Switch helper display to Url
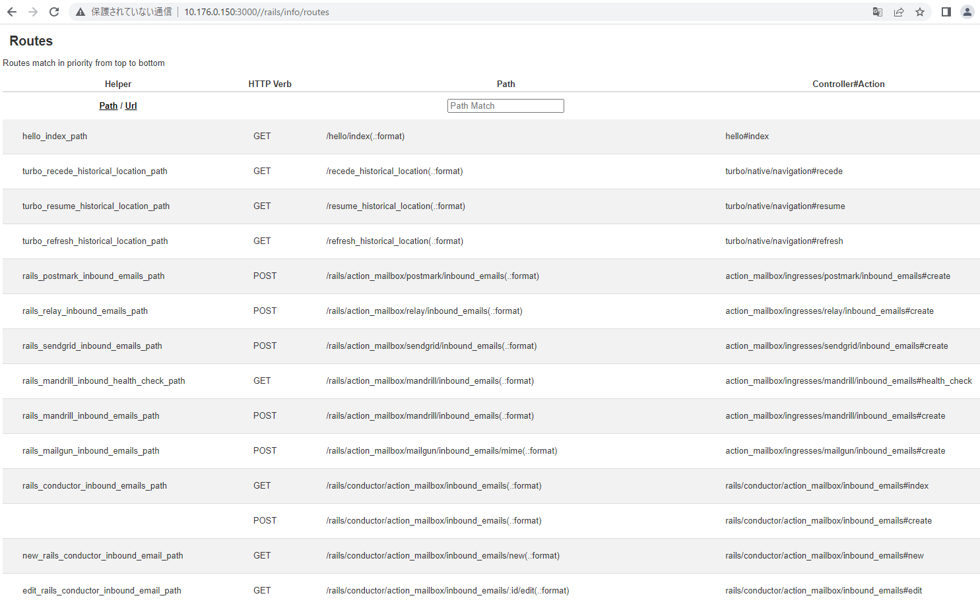The height and width of the screenshot is (608, 980). point(131,106)
